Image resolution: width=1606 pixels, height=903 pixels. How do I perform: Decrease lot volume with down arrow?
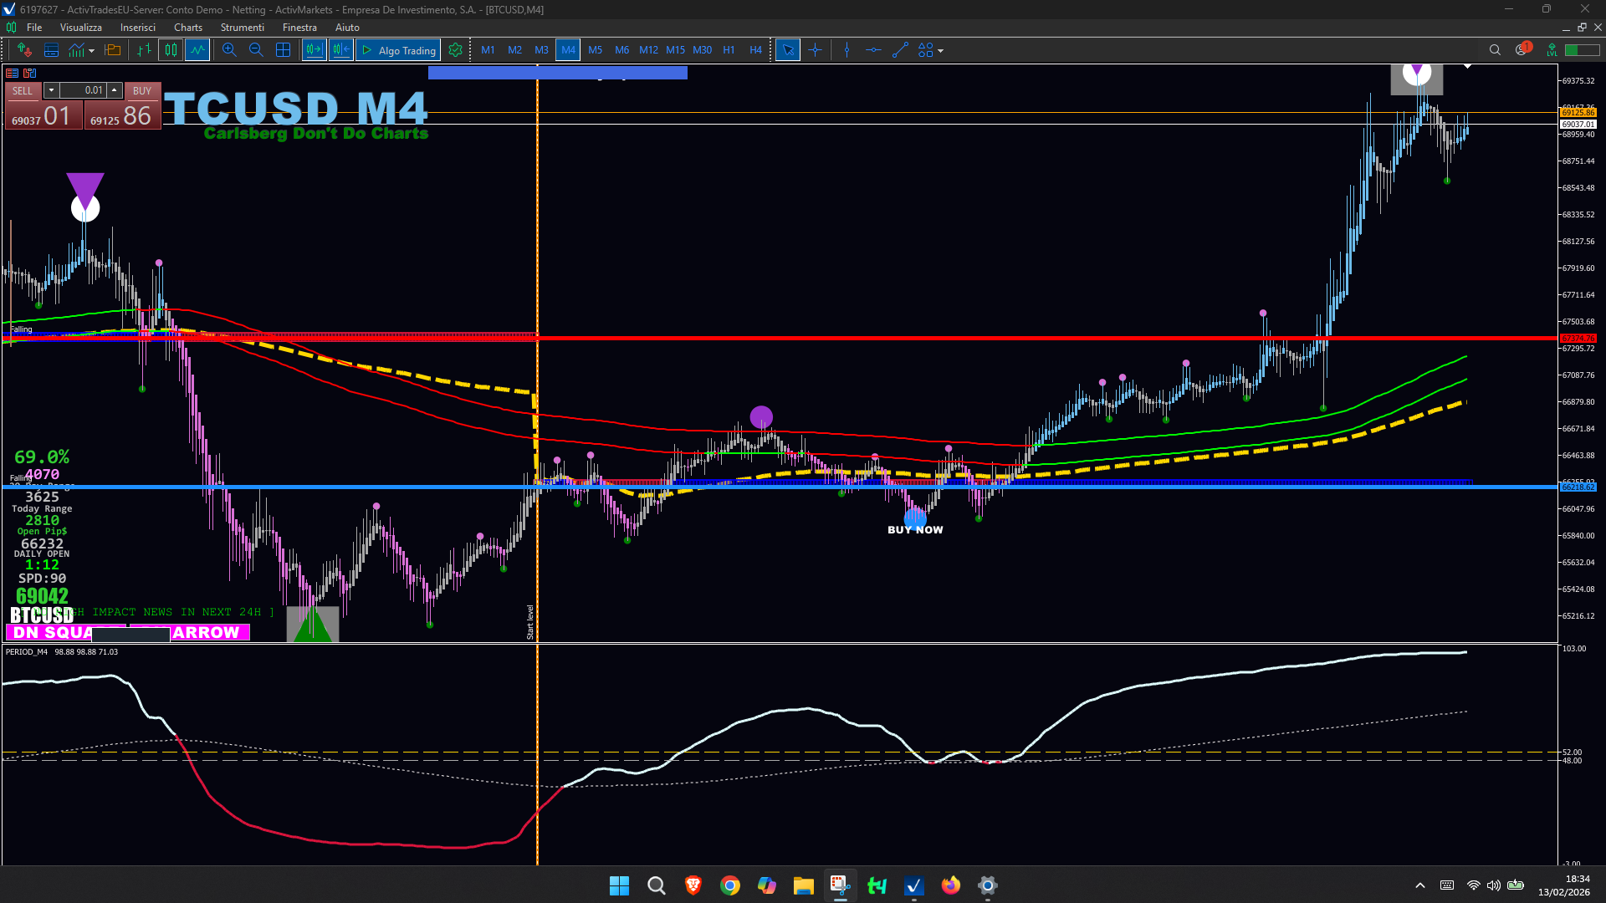tap(51, 90)
